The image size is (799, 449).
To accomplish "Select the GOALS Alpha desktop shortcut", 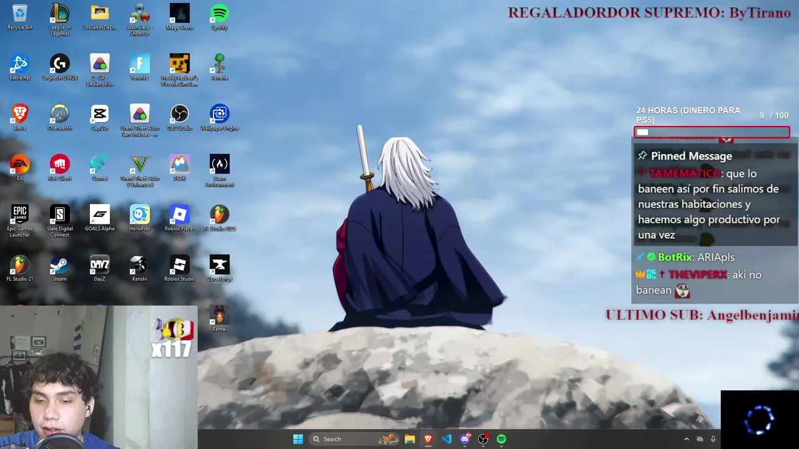I will pyautogui.click(x=100, y=218).
